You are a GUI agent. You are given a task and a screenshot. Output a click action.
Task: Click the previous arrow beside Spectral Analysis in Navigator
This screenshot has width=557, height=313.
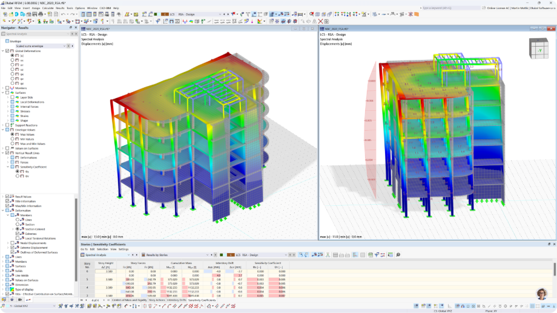pos(72,34)
